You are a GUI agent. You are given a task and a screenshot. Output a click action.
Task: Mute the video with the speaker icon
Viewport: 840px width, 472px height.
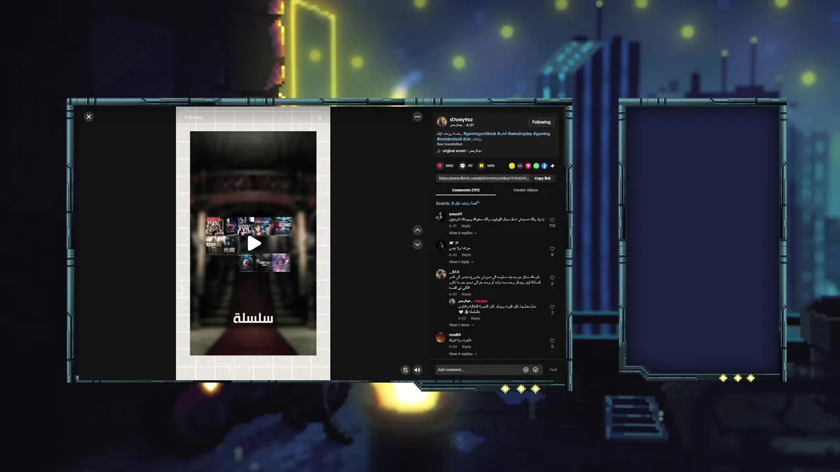click(x=417, y=370)
